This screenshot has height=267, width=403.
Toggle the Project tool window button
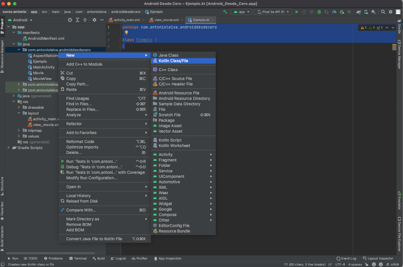(x=2, y=26)
